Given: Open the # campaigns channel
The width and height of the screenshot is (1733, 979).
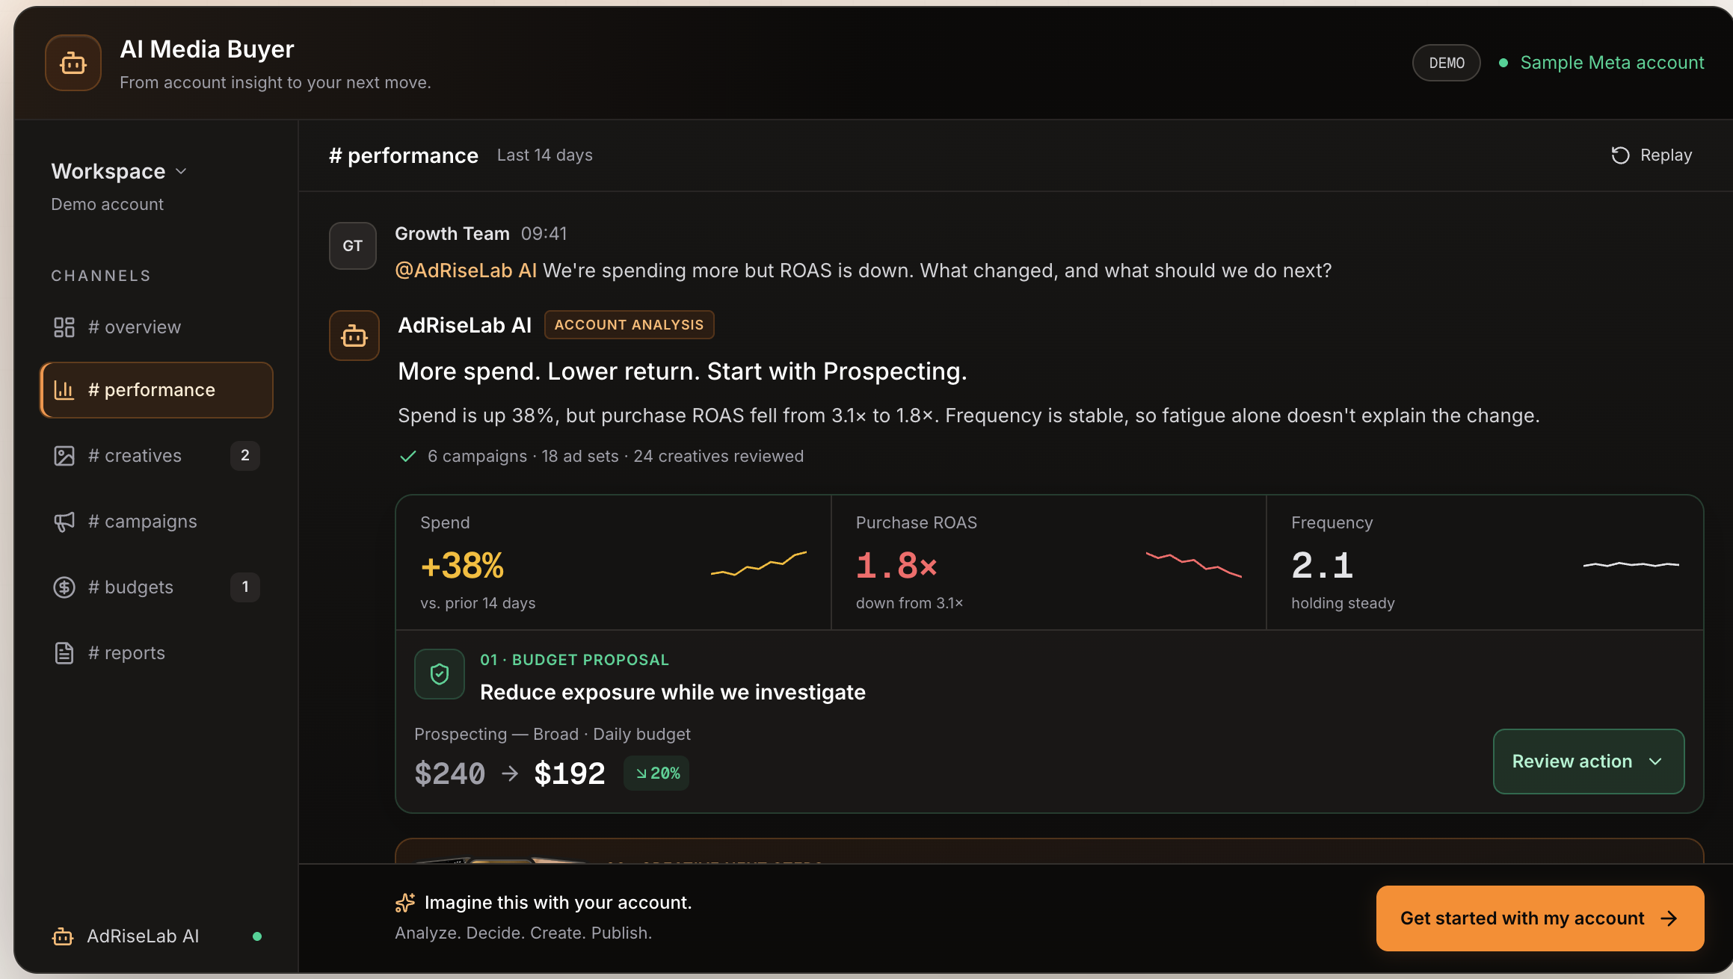Looking at the screenshot, I should 156,522.
